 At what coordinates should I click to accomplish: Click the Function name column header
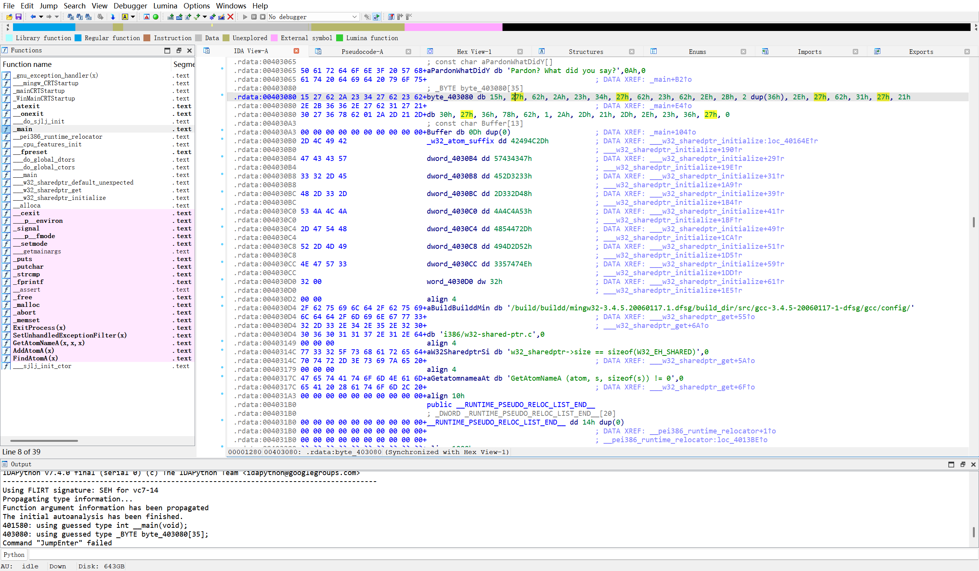[27, 65]
